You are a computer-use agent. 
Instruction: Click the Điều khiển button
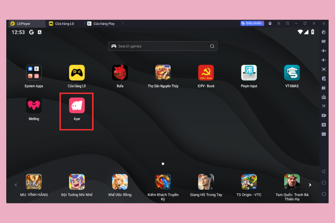(x=252, y=23)
